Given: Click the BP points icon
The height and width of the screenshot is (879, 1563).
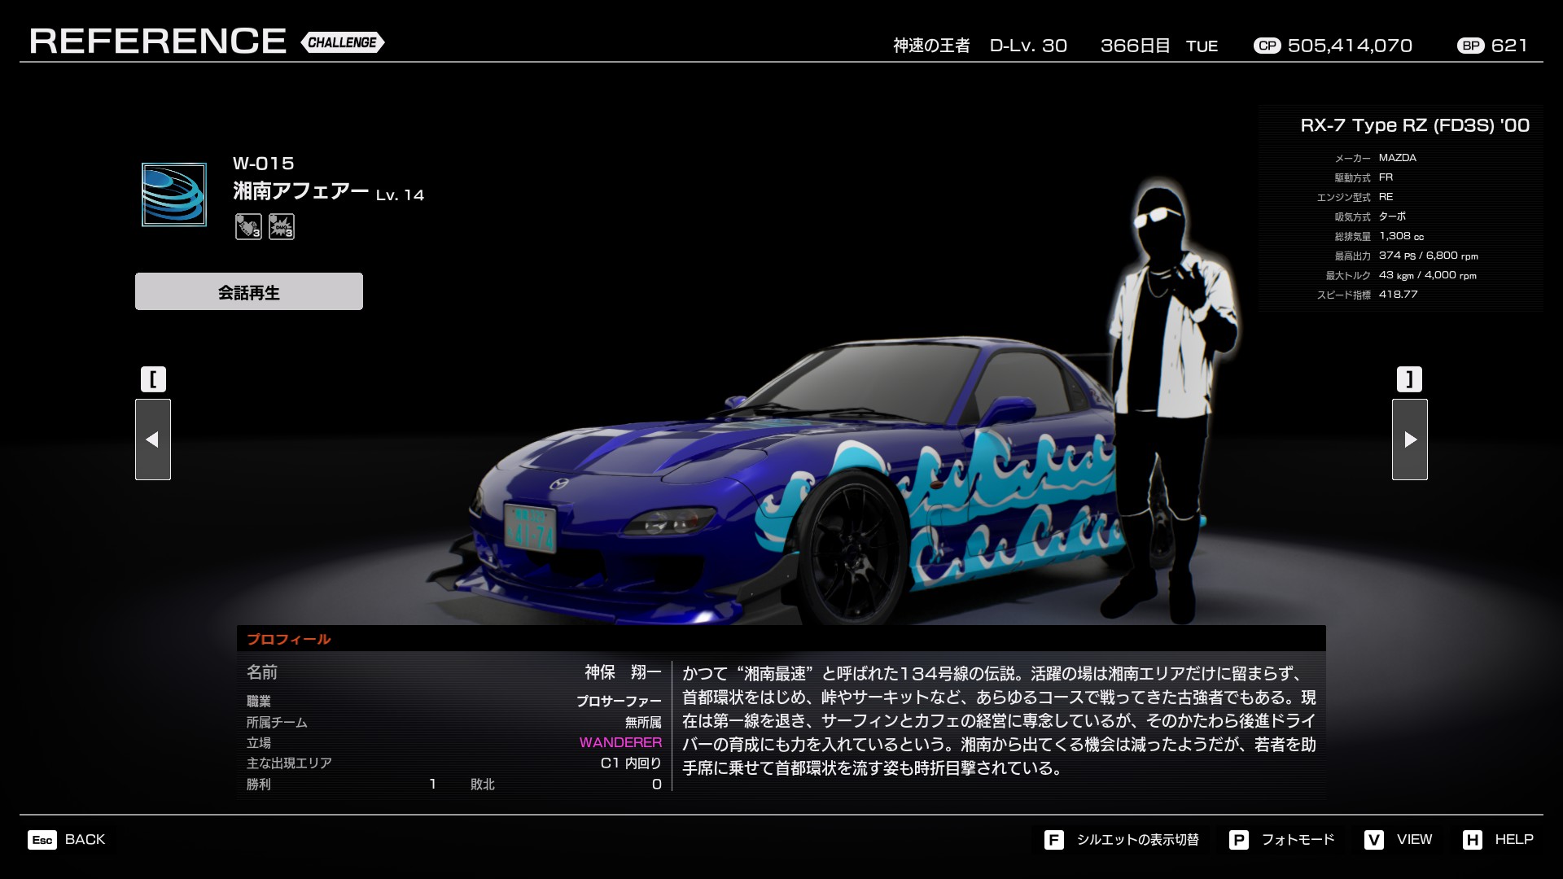Looking at the screenshot, I should [1470, 46].
